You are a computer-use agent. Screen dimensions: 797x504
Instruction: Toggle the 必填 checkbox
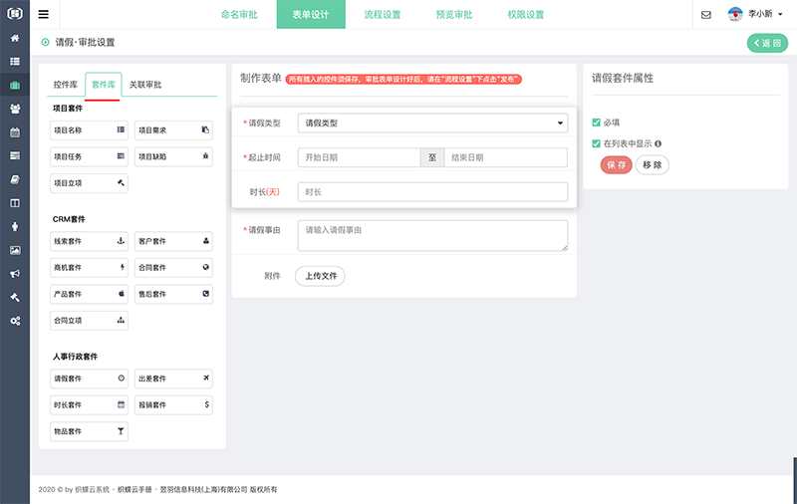[596, 123]
